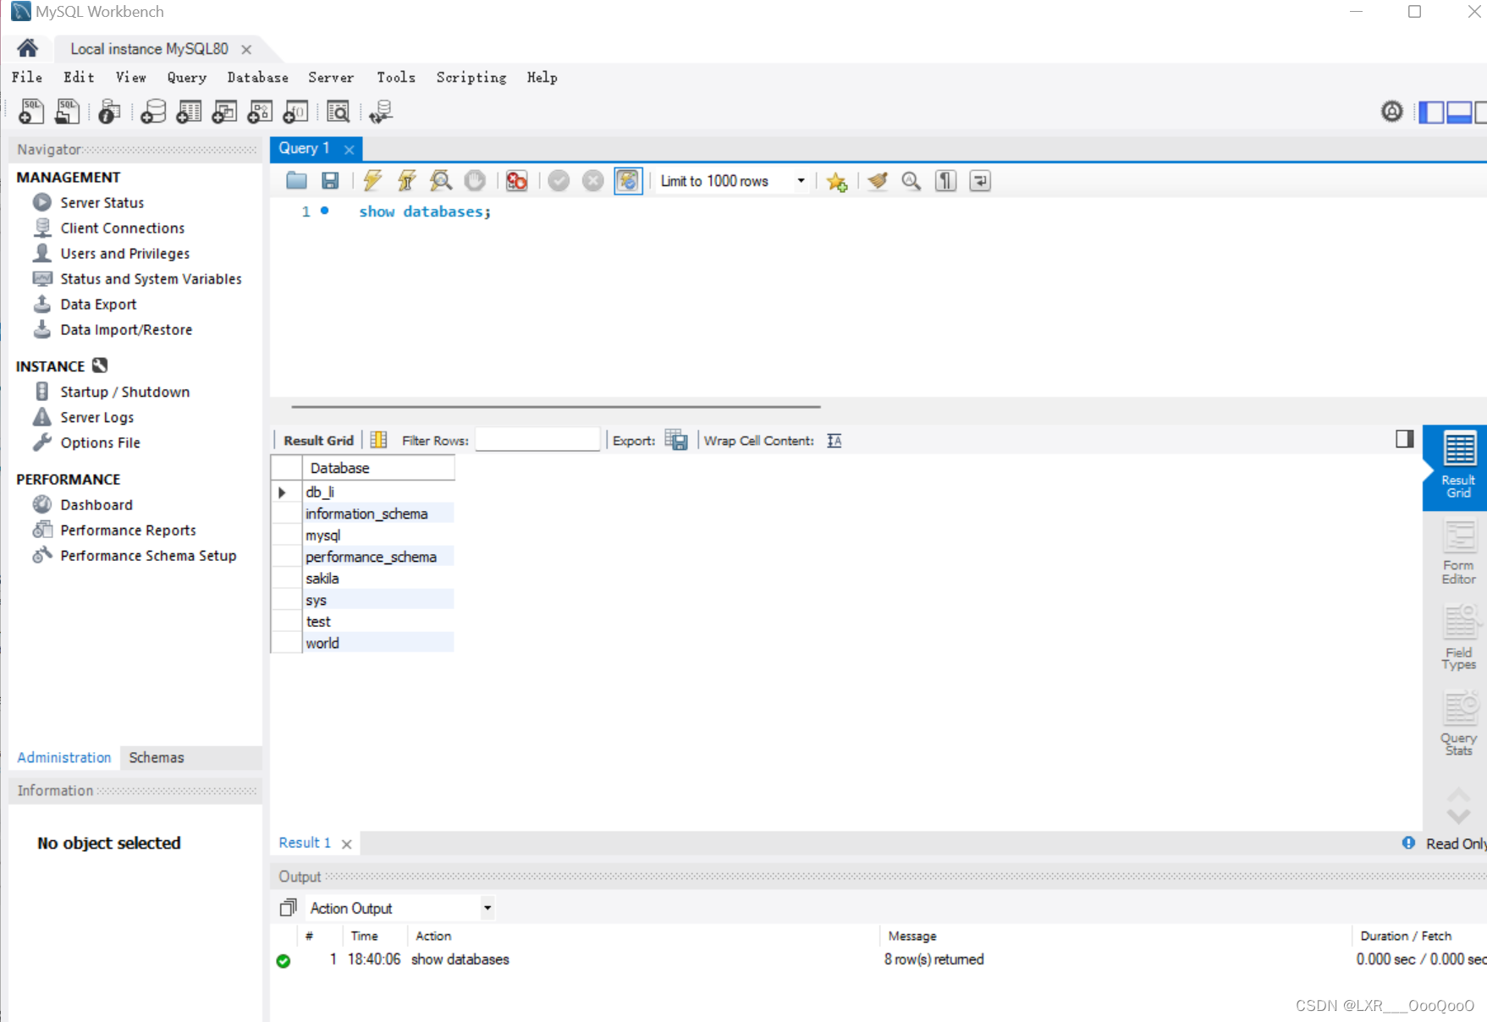Open the Scripting menu

(471, 77)
